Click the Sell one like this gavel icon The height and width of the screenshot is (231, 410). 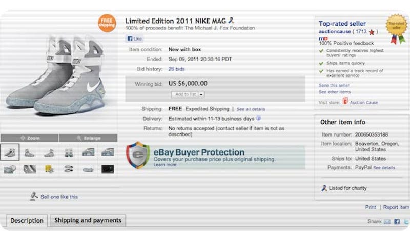(x=34, y=197)
